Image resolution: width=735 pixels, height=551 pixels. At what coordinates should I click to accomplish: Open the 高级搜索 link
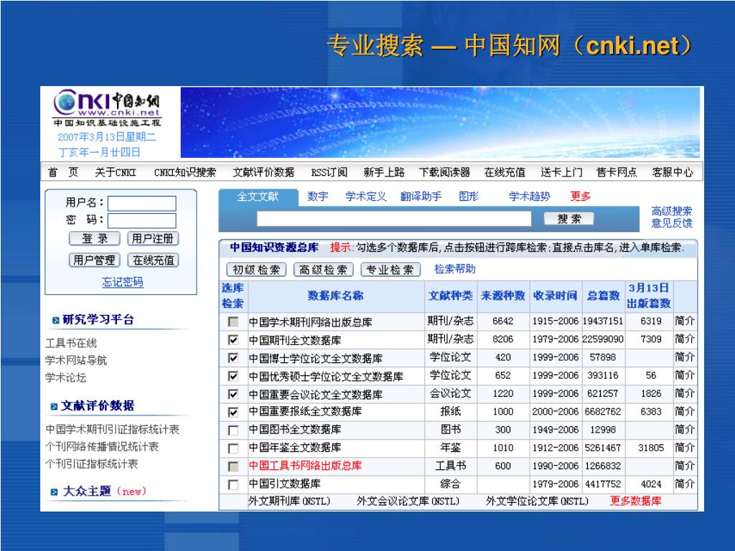click(x=672, y=212)
